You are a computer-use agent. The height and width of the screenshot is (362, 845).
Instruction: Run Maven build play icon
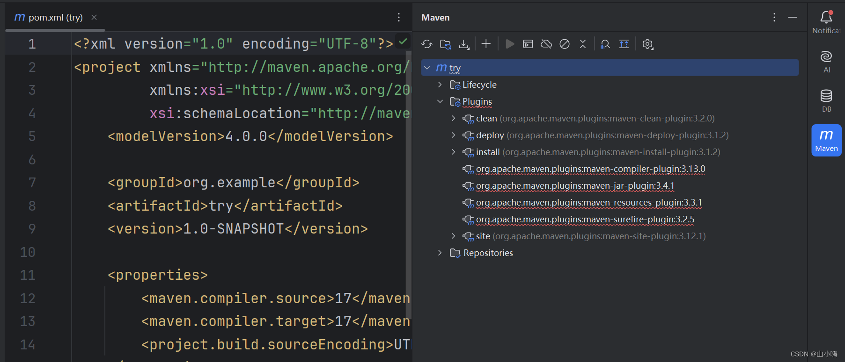pyautogui.click(x=510, y=44)
